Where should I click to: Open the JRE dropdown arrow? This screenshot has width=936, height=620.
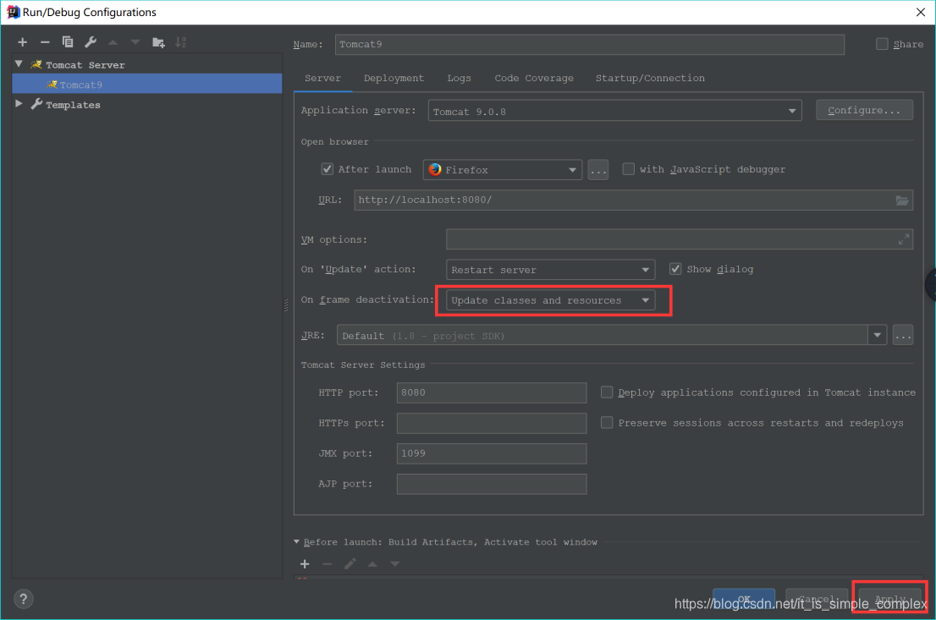pos(877,335)
